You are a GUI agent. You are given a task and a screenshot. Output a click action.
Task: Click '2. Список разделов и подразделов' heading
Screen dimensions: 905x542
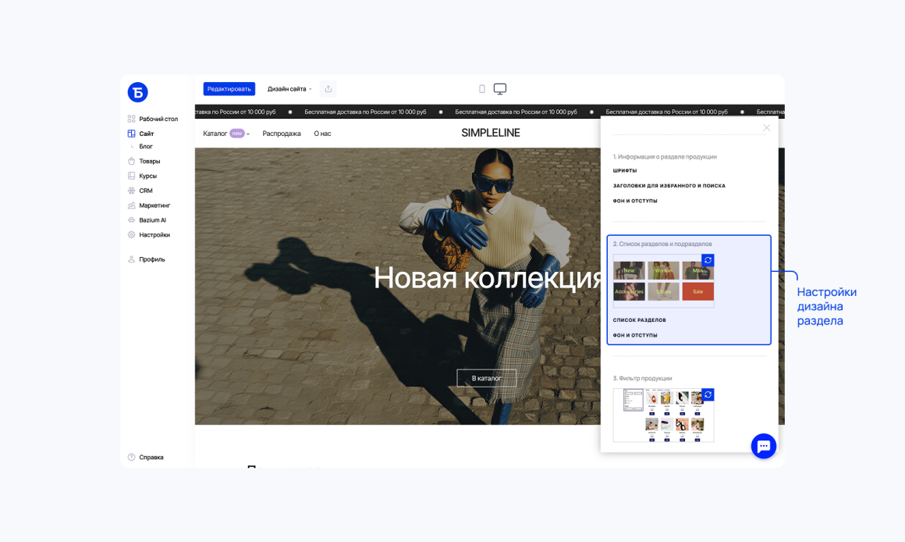pos(662,244)
